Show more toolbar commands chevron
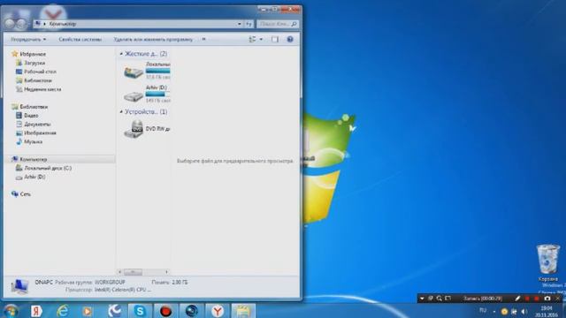Viewport: 566px width, 318px height. pos(203,39)
